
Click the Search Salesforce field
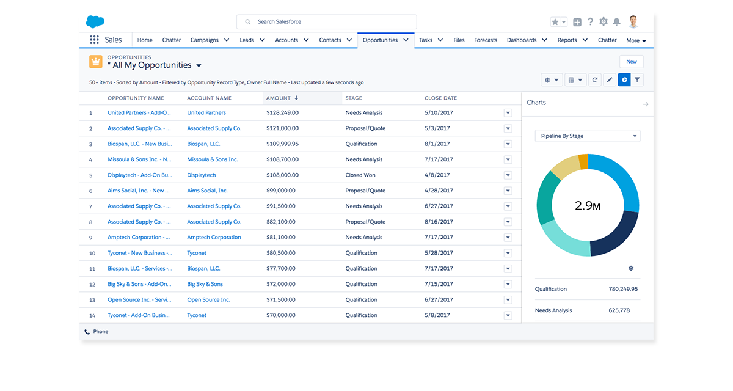[x=327, y=22]
